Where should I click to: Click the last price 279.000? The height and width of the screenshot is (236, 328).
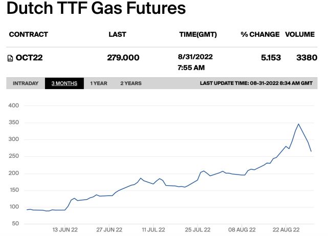tap(123, 58)
